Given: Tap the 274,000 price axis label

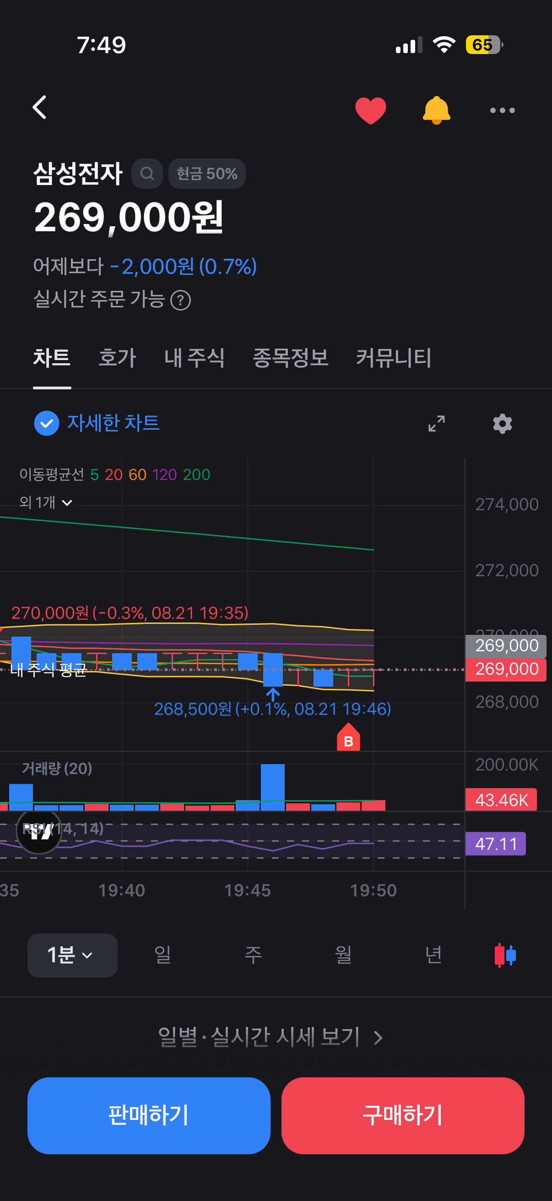Looking at the screenshot, I should tap(507, 504).
